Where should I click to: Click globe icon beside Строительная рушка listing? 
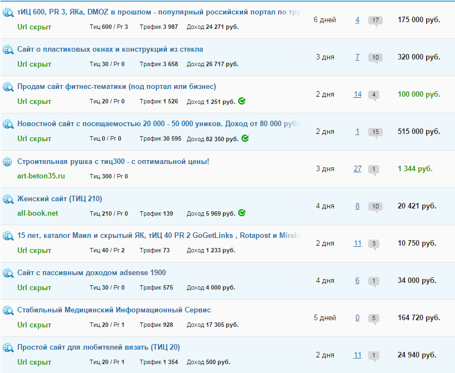click(x=7, y=162)
